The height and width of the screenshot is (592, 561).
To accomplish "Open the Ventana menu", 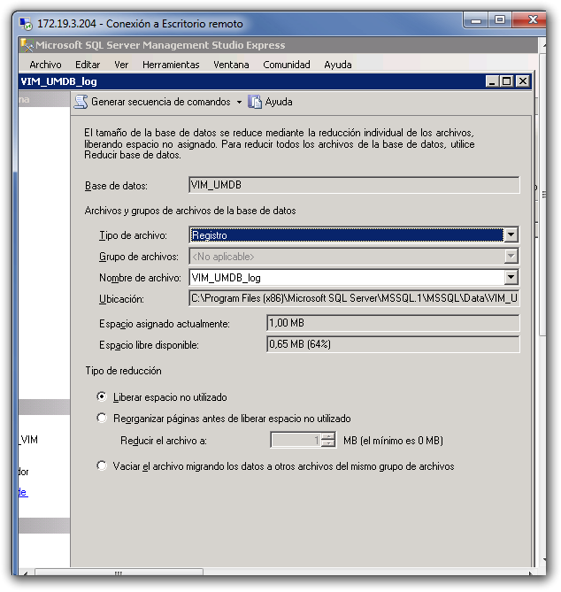I will [231, 65].
